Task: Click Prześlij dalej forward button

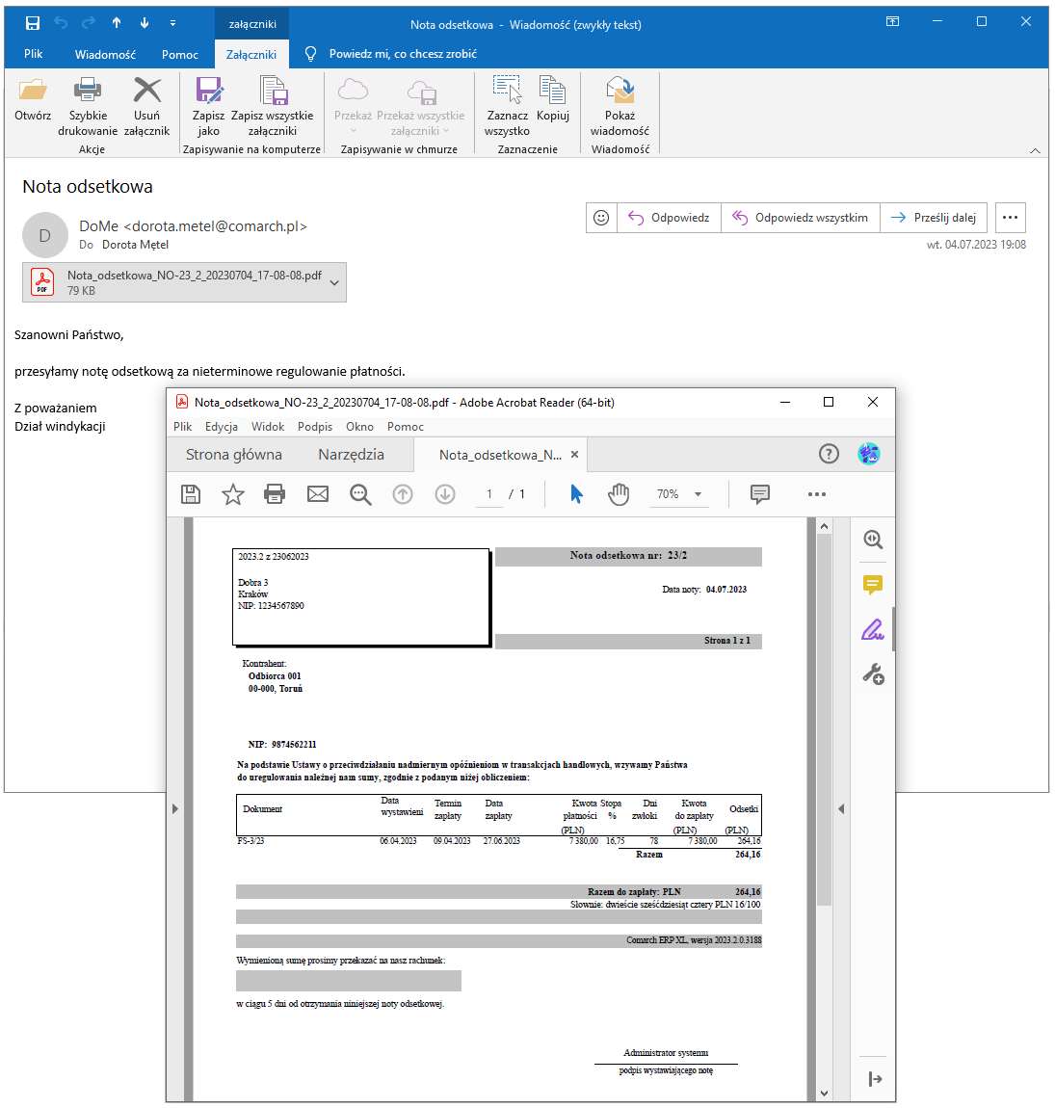Action: pos(934,218)
